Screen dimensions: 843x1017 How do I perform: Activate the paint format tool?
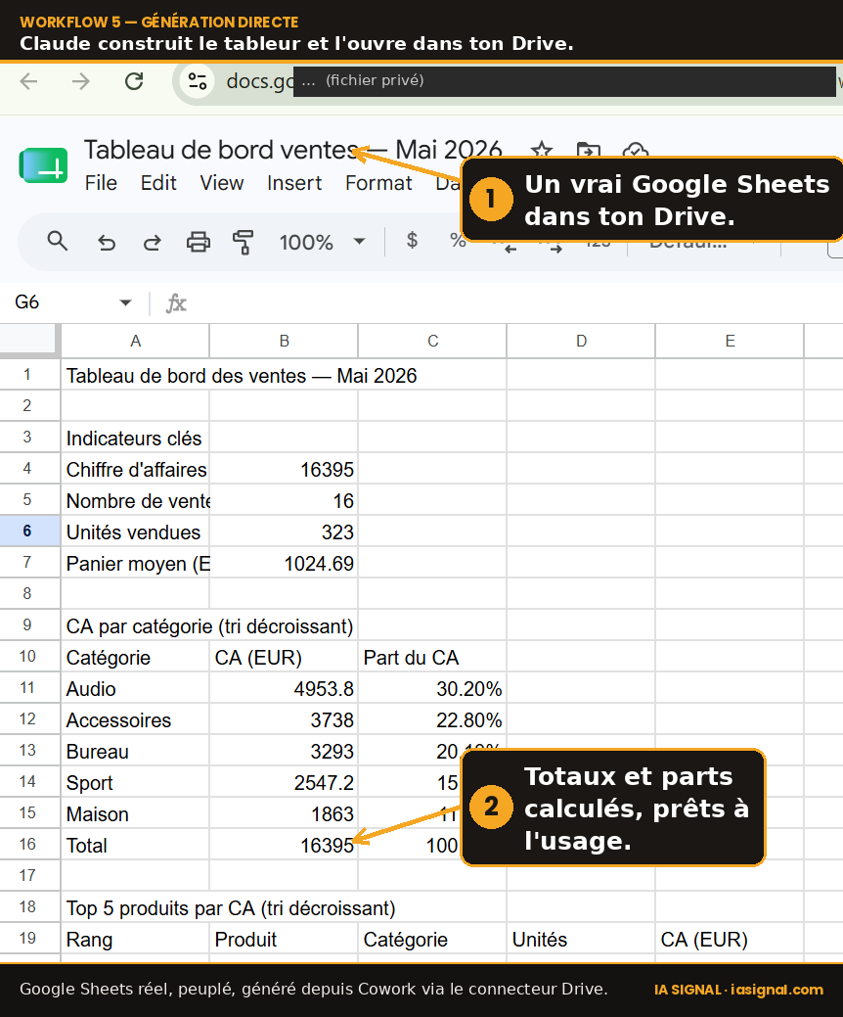[x=243, y=242]
